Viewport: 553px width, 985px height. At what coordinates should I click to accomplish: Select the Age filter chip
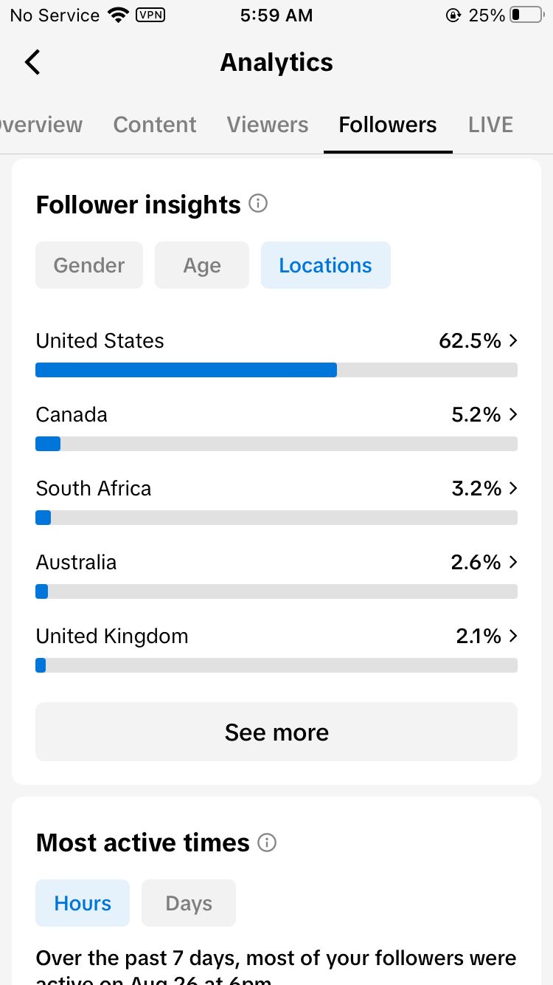(x=202, y=265)
